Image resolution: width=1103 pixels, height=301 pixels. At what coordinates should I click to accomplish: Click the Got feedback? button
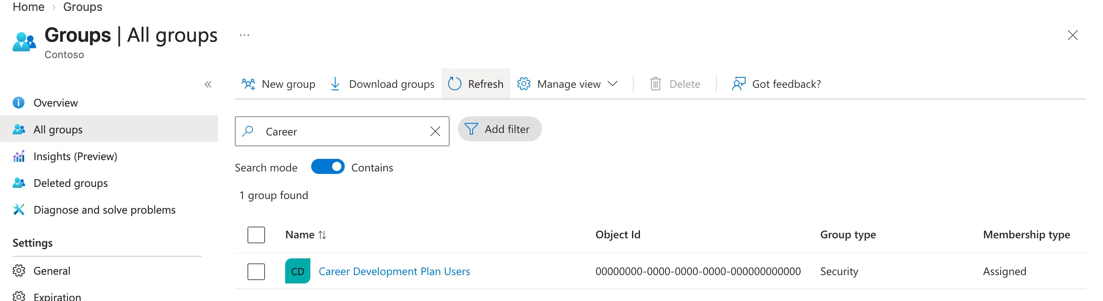(x=776, y=84)
